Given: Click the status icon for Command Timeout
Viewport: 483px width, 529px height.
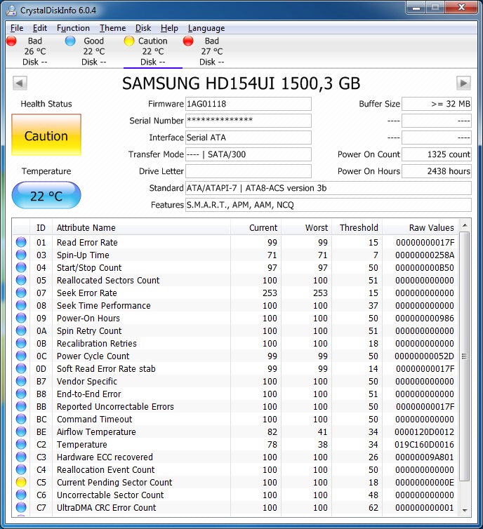Looking at the screenshot, I should (x=21, y=419).
